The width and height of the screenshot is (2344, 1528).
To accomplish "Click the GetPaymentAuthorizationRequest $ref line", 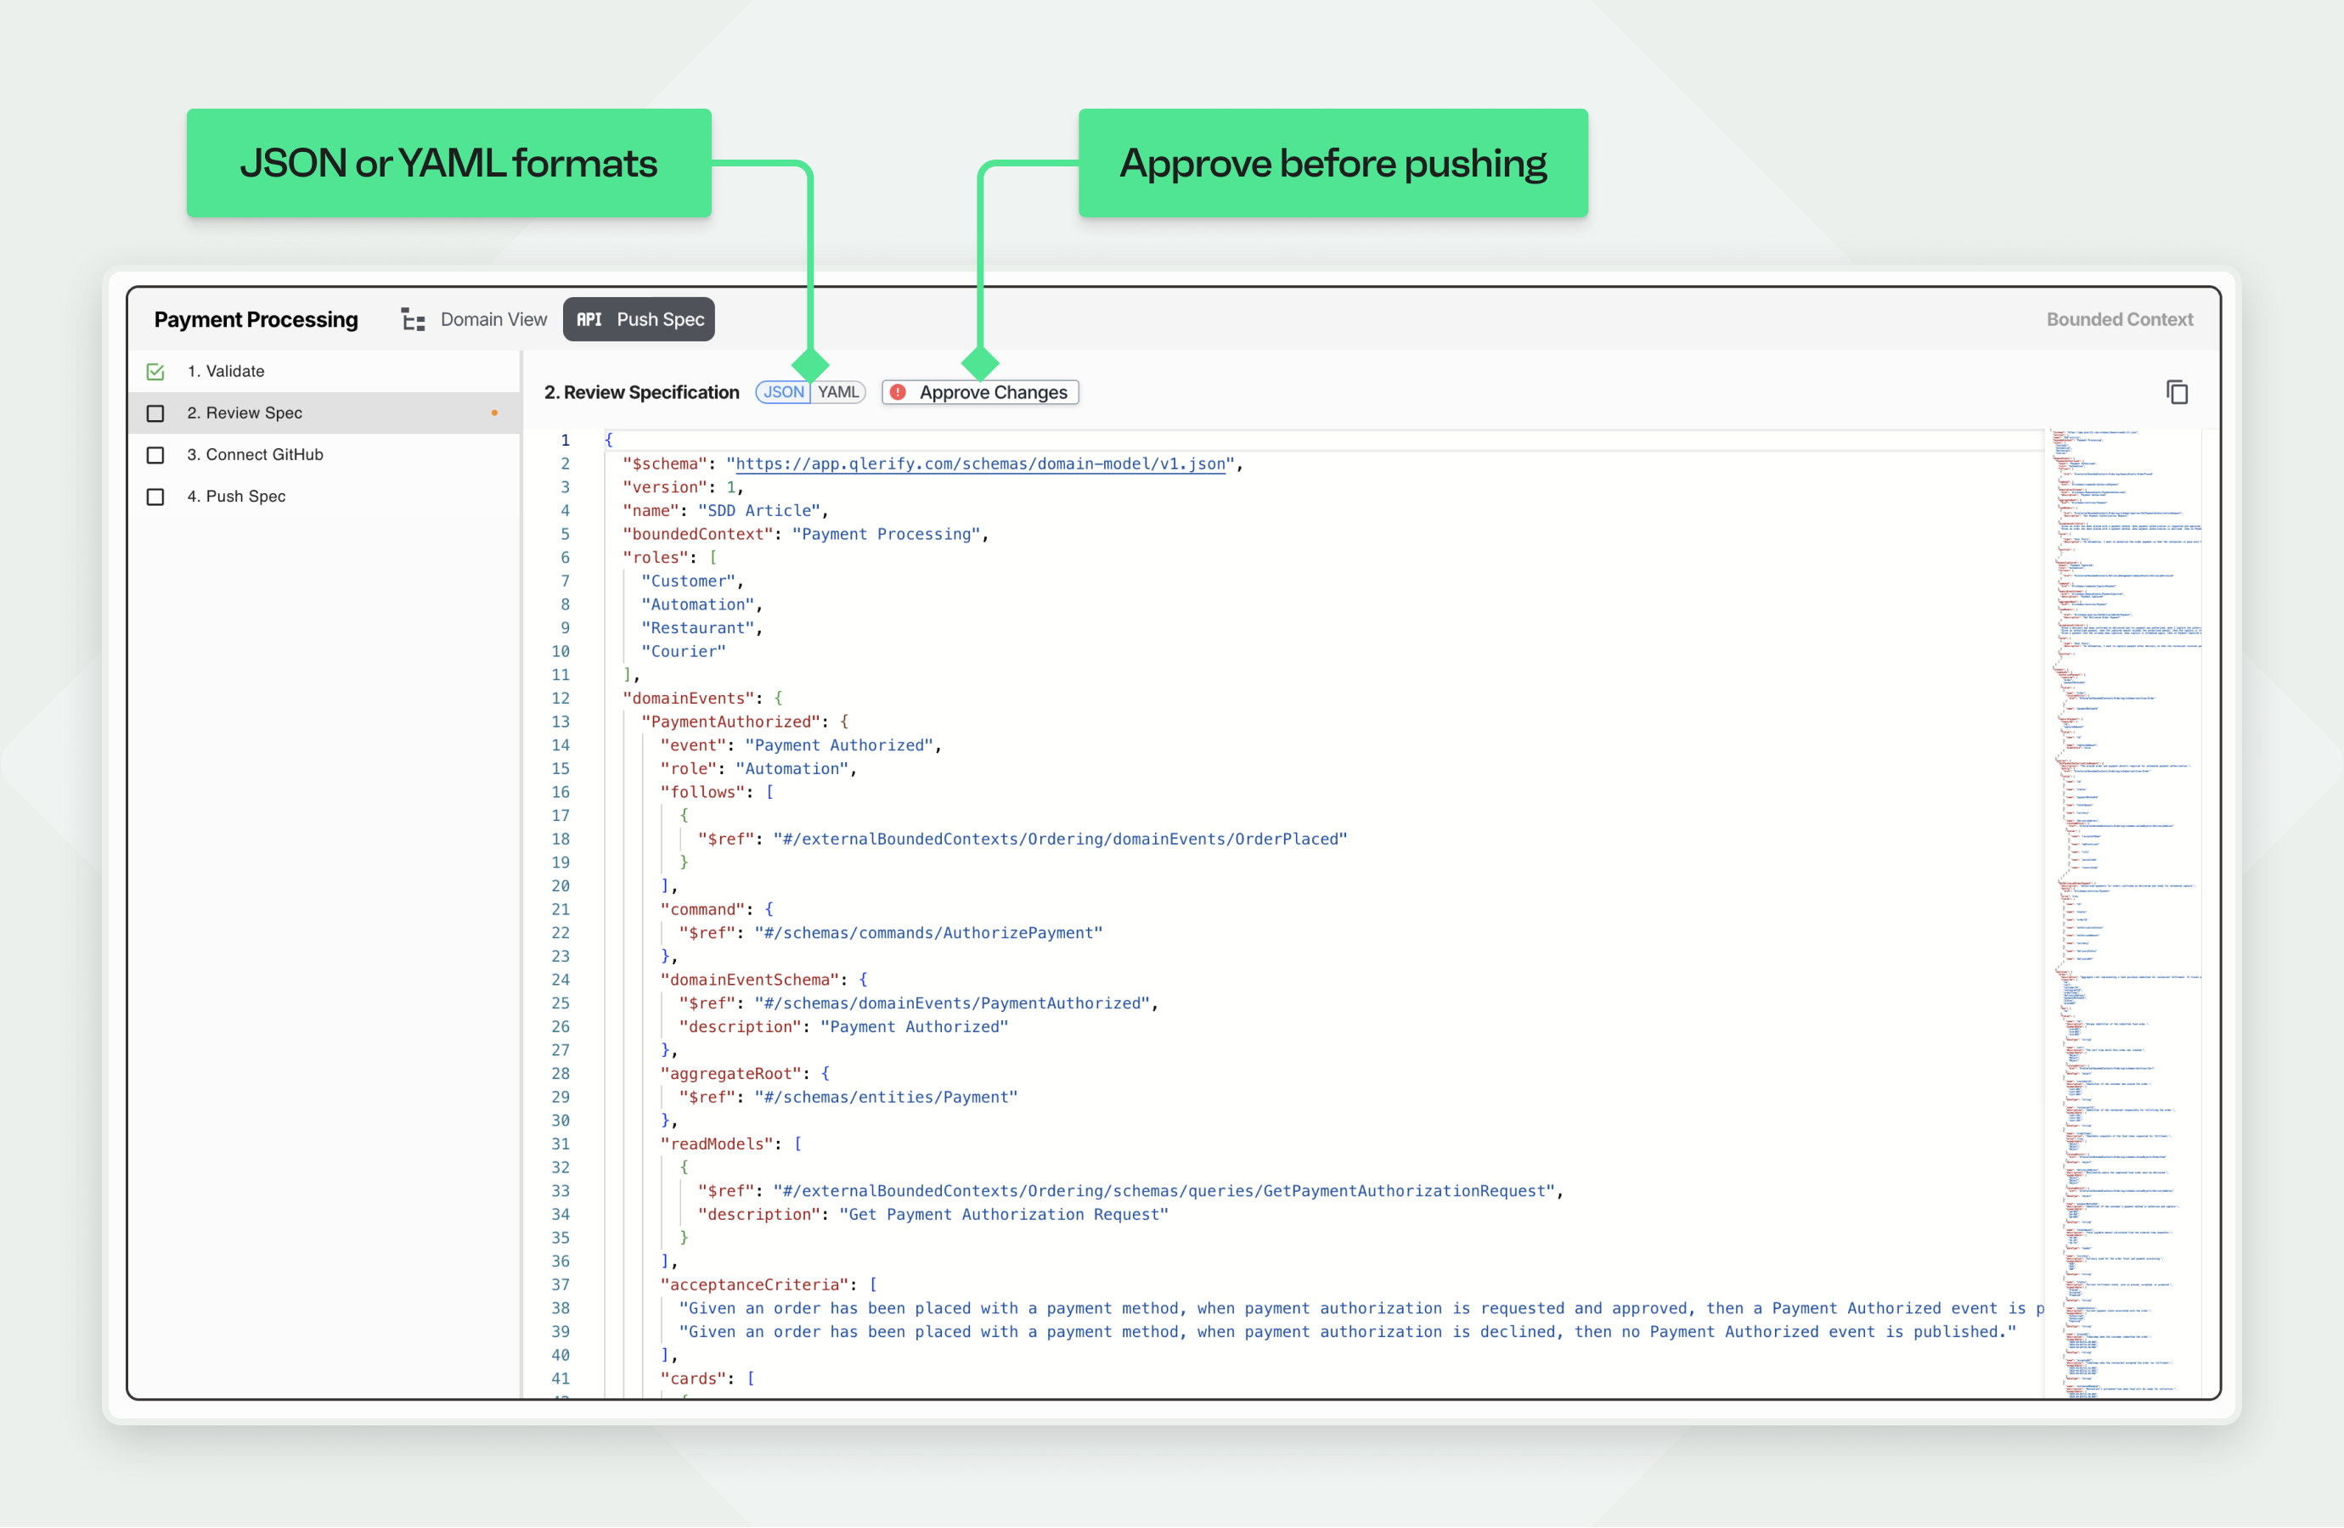I will pyautogui.click(x=1130, y=1191).
